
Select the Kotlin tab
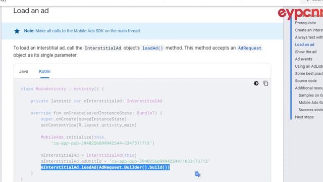click(45, 71)
